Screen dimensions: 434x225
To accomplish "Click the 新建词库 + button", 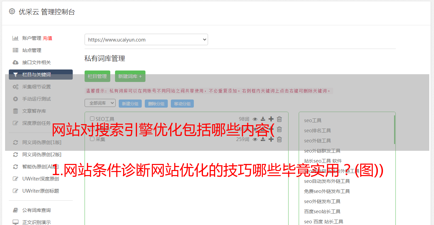I will pyautogui.click(x=130, y=76).
